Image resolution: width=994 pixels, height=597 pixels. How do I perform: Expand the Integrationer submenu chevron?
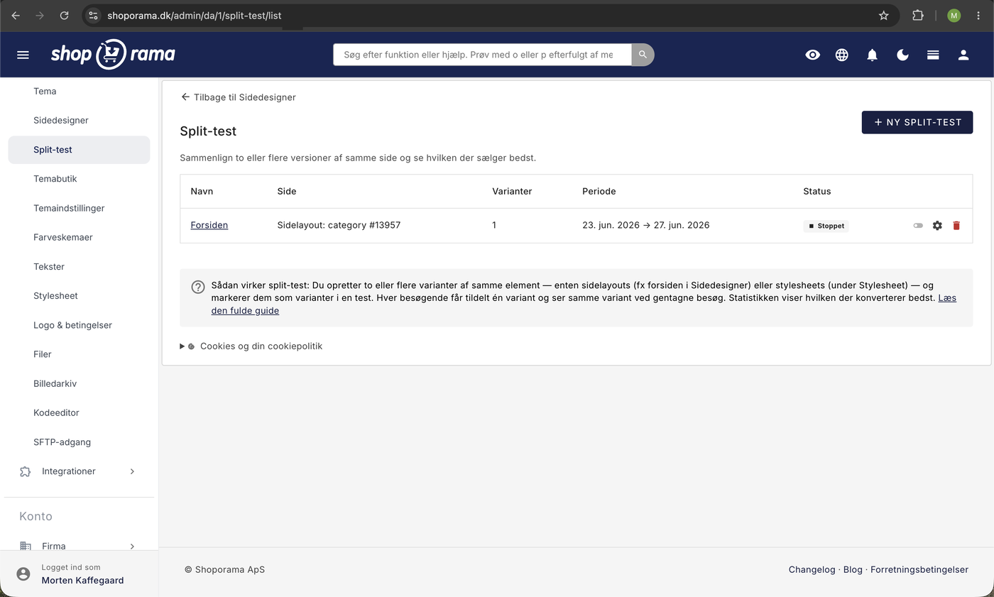coord(132,471)
